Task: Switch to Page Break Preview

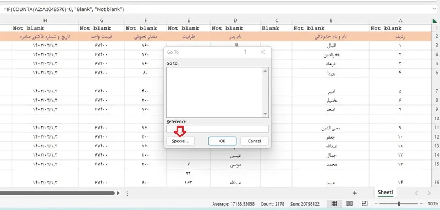Action: pyautogui.click(x=365, y=203)
